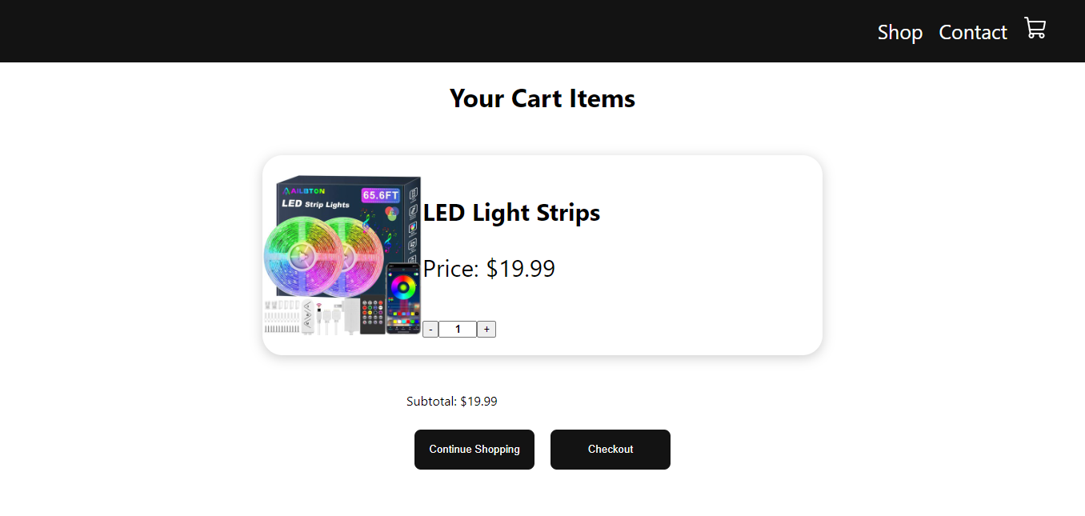Click the LED Light Strips product image
Screen dimensions: 1085x516
tap(342, 255)
